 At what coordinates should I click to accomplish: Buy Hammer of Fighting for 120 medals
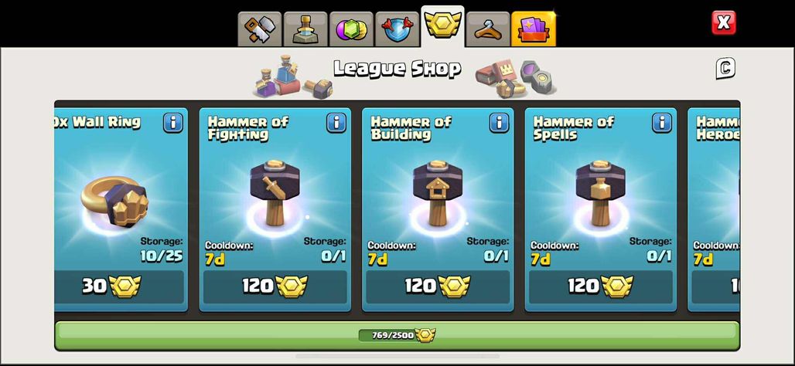click(x=275, y=286)
